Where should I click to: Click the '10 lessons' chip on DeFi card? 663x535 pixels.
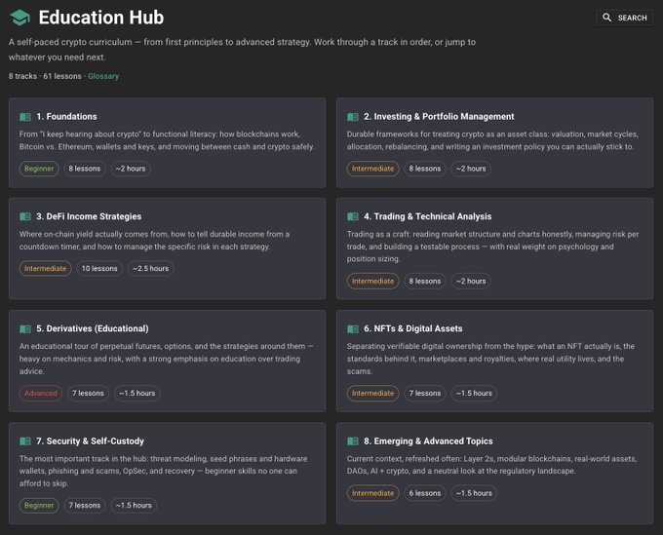click(x=99, y=268)
